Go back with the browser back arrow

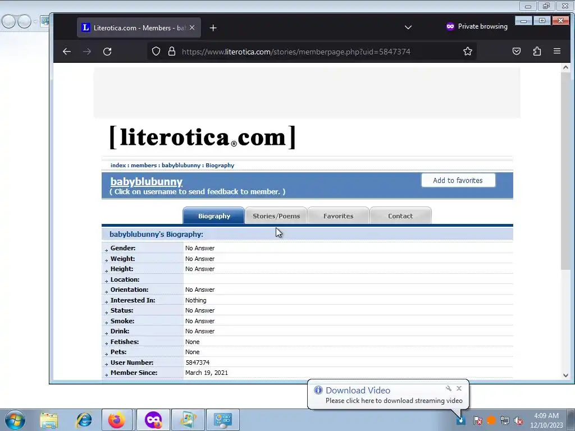pyautogui.click(x=67, y=52)
